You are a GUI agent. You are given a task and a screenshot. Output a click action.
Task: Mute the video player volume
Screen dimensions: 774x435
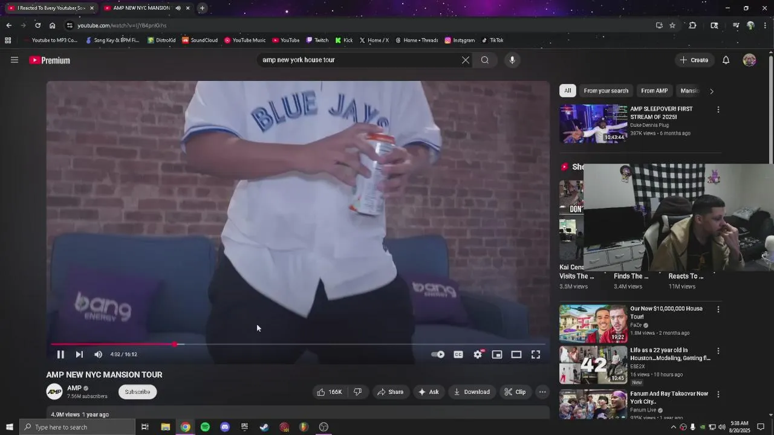click(x=98, y=355)
